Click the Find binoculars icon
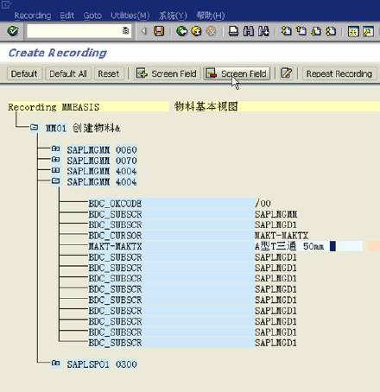The width and height of the screenshot is (380, 392). tap(249, 31)
